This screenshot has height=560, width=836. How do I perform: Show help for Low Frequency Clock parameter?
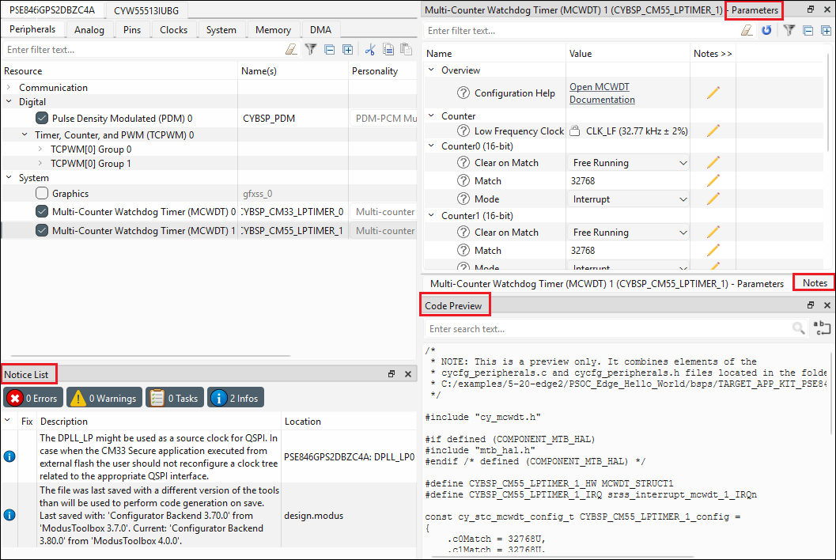point(463,131)
